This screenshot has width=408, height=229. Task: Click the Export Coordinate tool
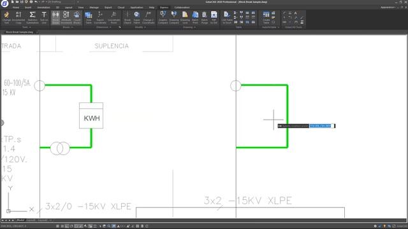100,18
